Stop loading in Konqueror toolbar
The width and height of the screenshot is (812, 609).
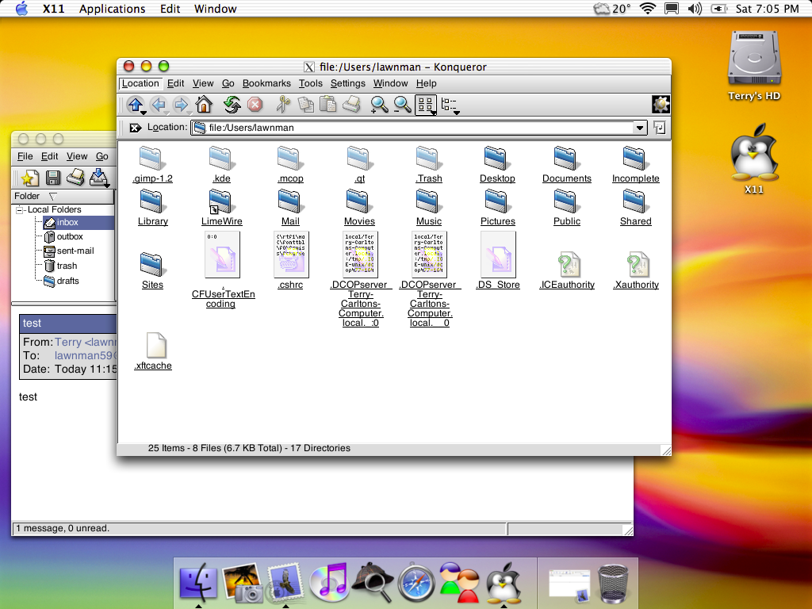[255, 105]
